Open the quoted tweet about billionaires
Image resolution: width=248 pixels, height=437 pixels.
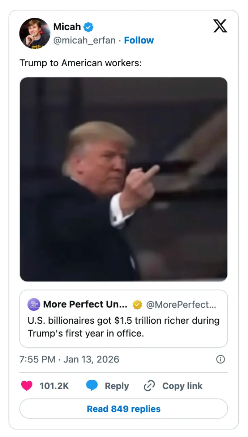pyautogui.click(x=123, y=327)
